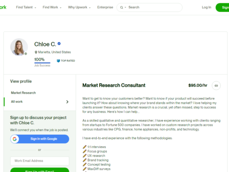Screen dimensions: 229x172
Task: Click Sign In with Google button
Action: 40,139
